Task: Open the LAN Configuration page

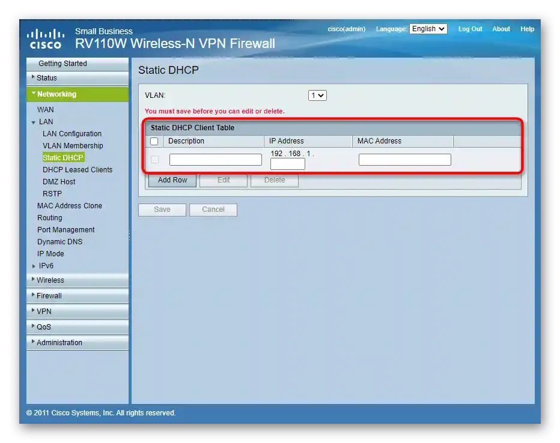Action: click(x=72, y=134)
